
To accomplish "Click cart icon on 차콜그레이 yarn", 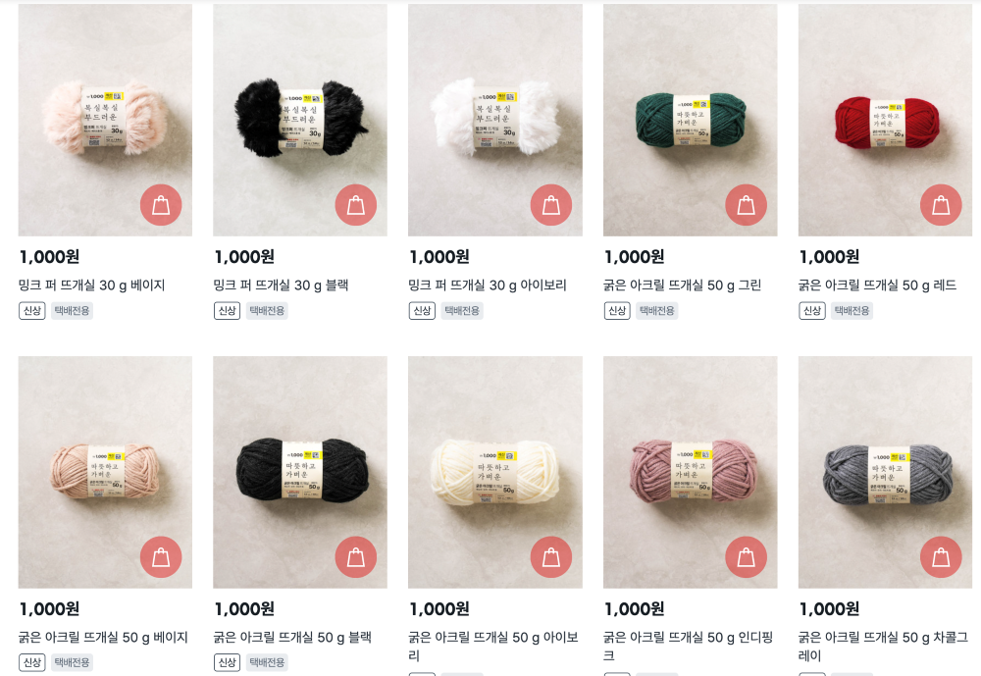I will pyautogui.click(x=941, y=557).
